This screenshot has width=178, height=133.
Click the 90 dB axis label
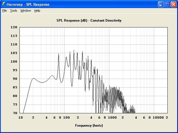coord(15,79)
